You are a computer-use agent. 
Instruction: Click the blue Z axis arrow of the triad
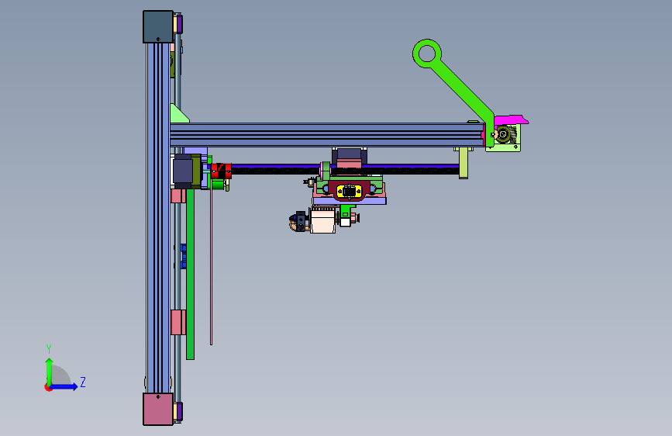(x=64, y=386)
